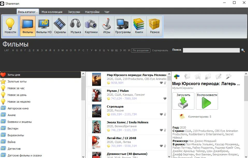The image size is (248, 158).
Task: Filter films by letter Я
Action: pyautogui.click(x=129, y=50)
